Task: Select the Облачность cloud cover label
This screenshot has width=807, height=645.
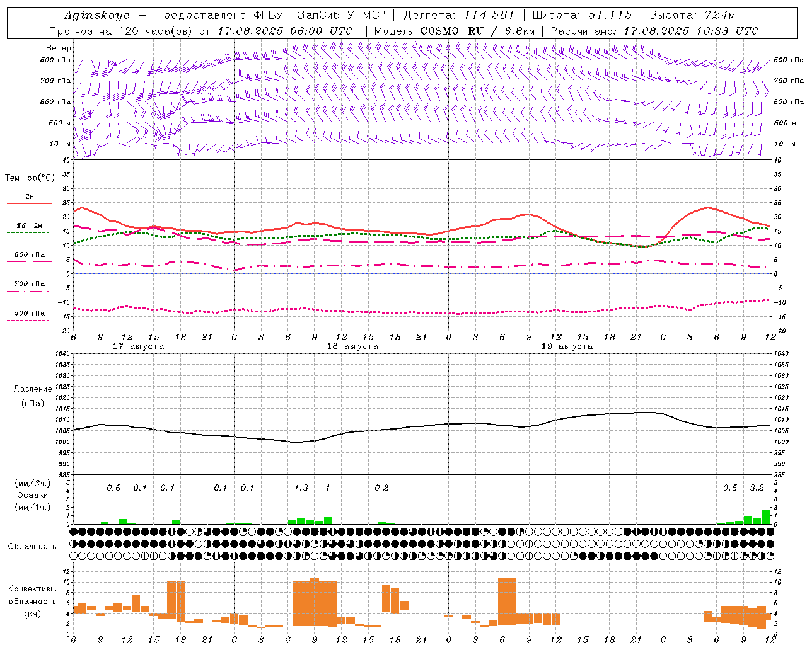Action: click(32, 547)
